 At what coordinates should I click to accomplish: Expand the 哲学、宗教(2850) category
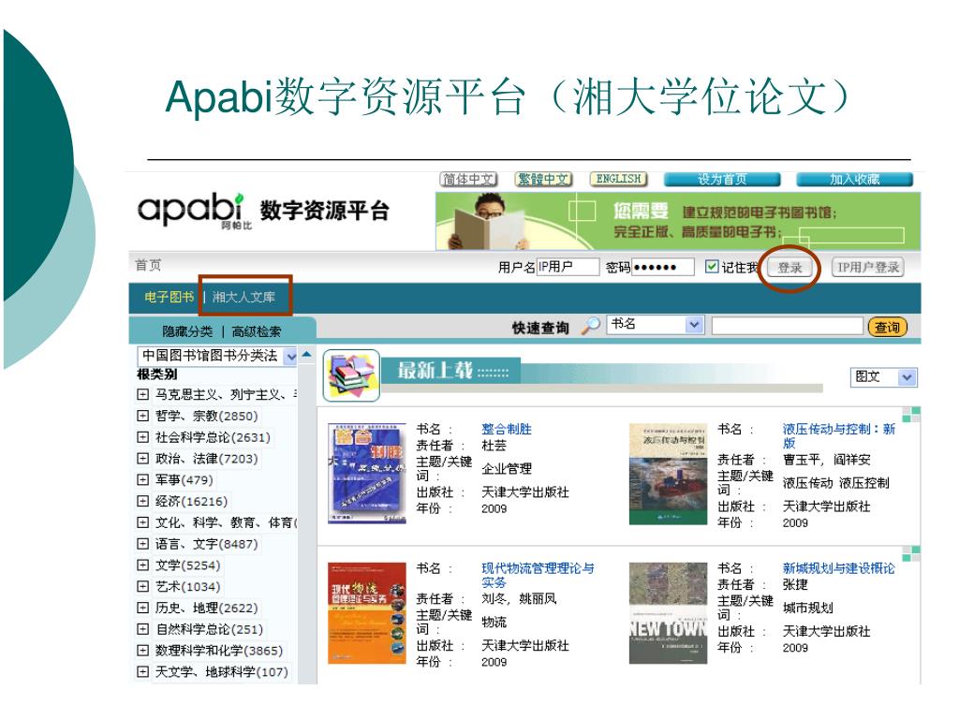142,416
